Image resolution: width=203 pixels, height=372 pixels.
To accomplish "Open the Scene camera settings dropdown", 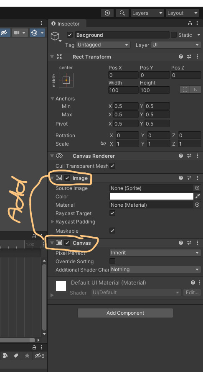I will [20, 33].
